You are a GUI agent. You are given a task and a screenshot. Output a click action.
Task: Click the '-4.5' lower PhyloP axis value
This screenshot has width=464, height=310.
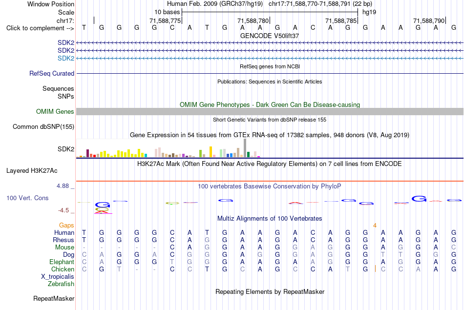63,210
